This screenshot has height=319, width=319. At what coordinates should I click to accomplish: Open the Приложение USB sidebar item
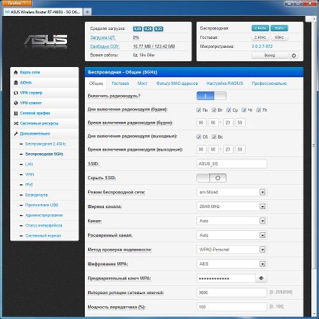(41, 205)
